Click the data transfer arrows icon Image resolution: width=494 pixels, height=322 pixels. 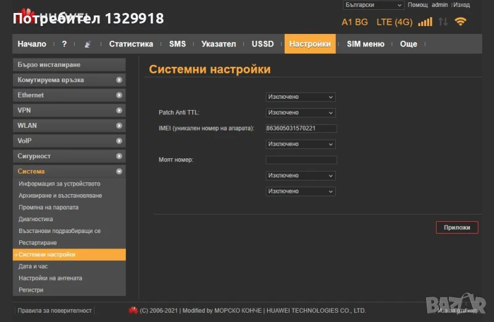(443, 22)
